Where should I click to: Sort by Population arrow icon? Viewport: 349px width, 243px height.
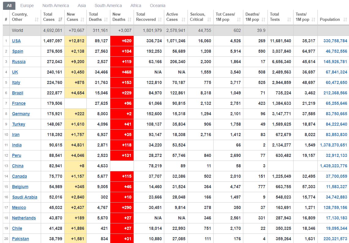[345, 20]
